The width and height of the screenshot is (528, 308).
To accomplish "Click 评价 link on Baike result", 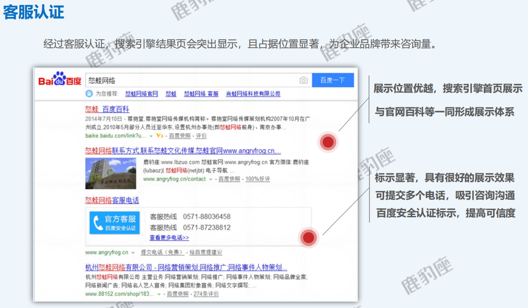I will click(201, 136).
